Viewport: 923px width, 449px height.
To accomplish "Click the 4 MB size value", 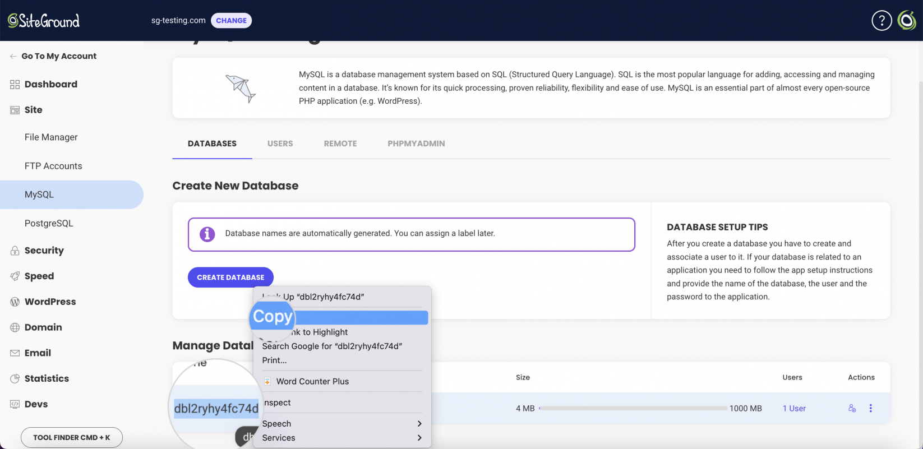I will (x=525, y=409).
